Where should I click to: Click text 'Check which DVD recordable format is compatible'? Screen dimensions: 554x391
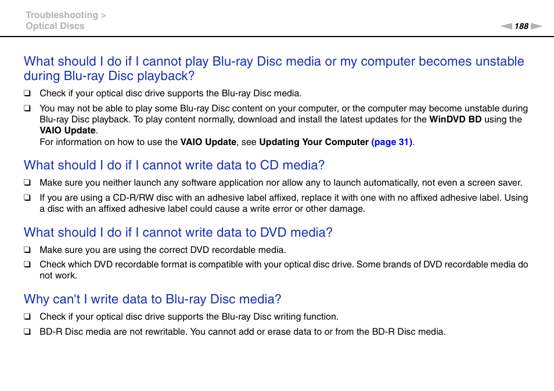(284, 270)
